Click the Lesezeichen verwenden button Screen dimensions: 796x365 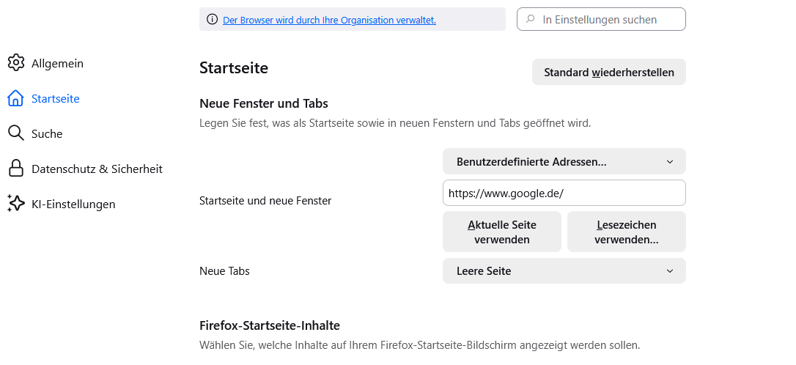(x=626, y=232)
